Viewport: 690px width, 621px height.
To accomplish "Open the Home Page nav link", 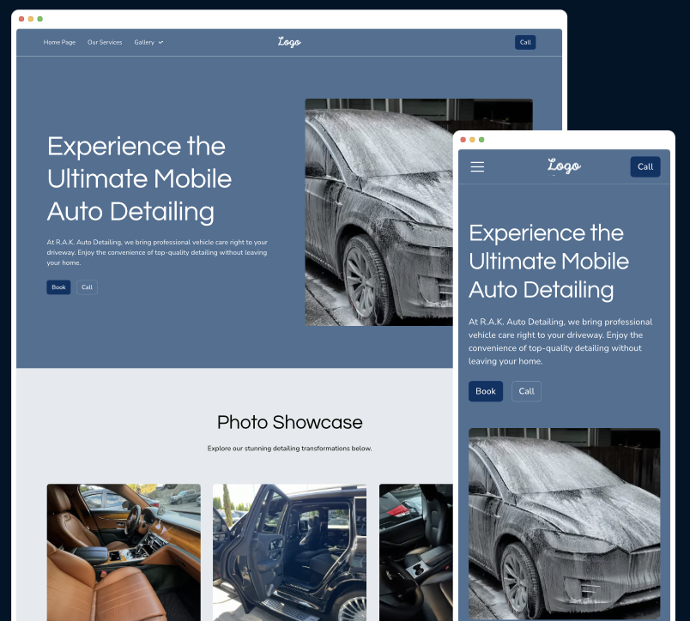I will pyautogui.click(x=59, y=42).
